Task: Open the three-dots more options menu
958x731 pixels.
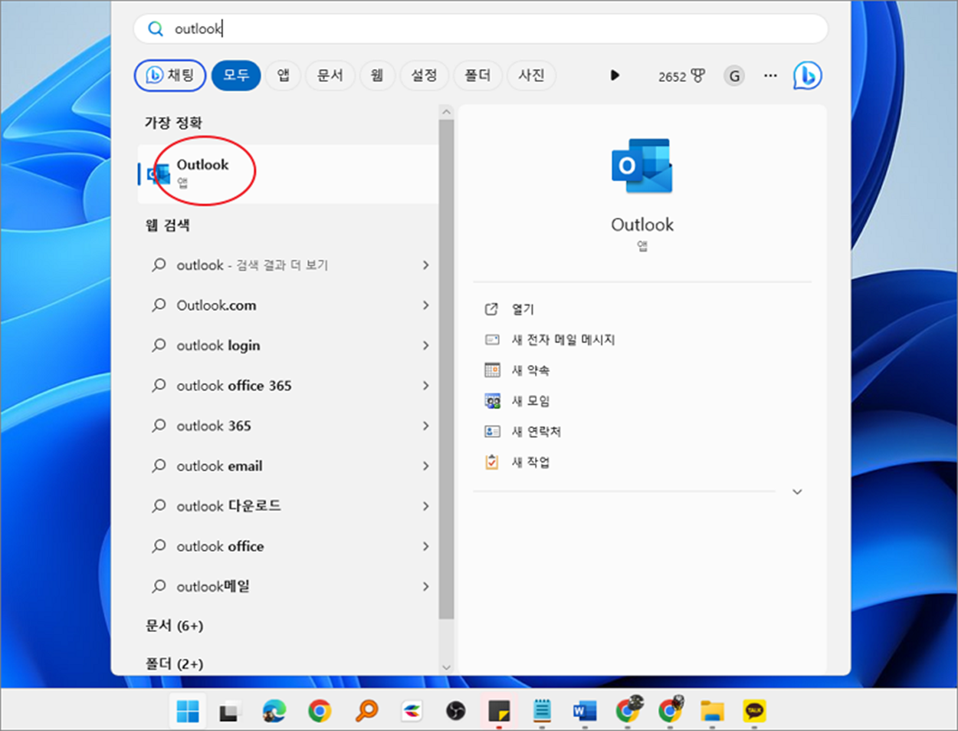Action: 770,76
